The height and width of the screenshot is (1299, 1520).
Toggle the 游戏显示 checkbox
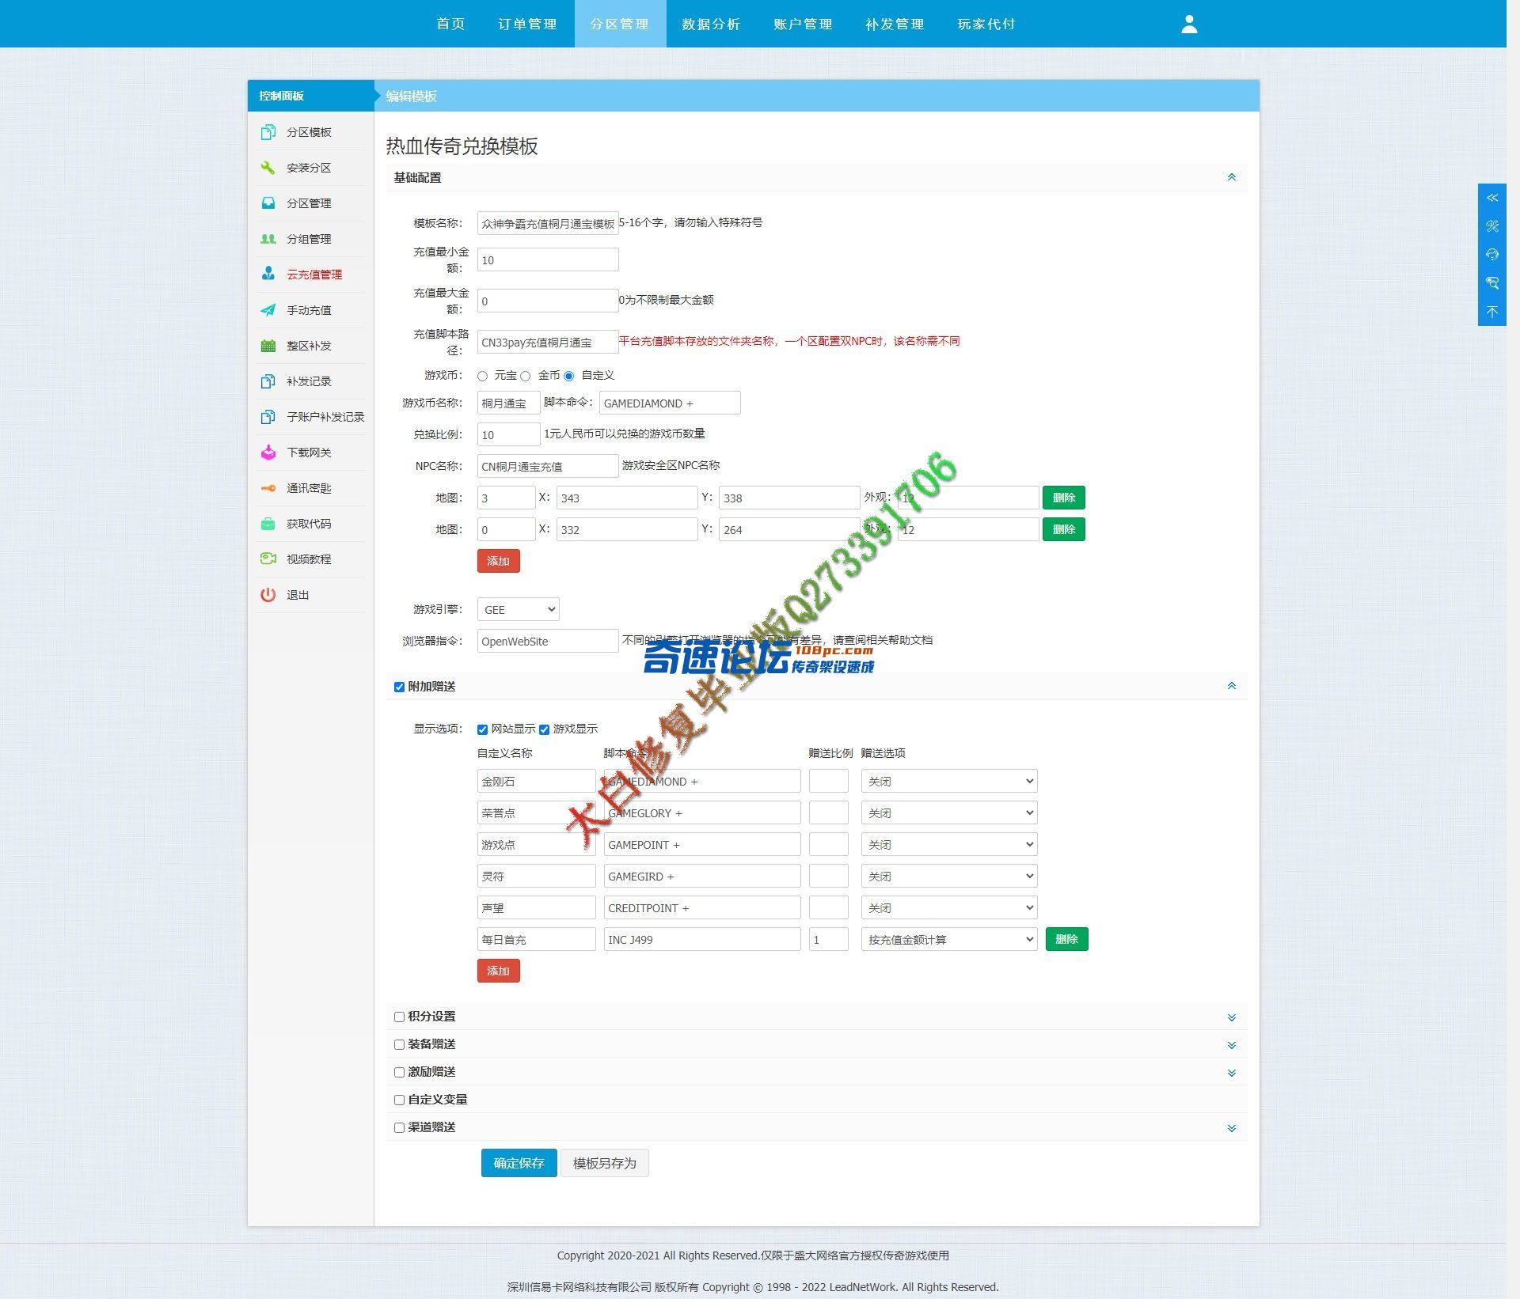(x=544, y=729)
